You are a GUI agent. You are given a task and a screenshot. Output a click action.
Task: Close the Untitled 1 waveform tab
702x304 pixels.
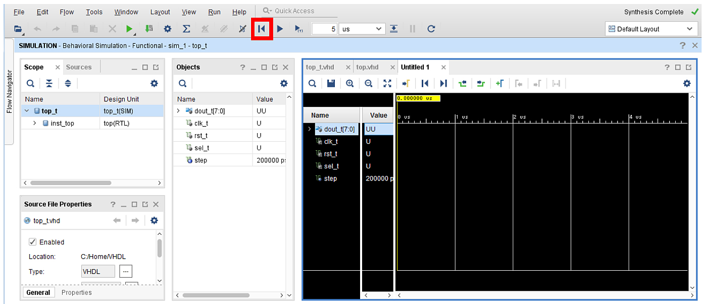click(x=443, y=67)
